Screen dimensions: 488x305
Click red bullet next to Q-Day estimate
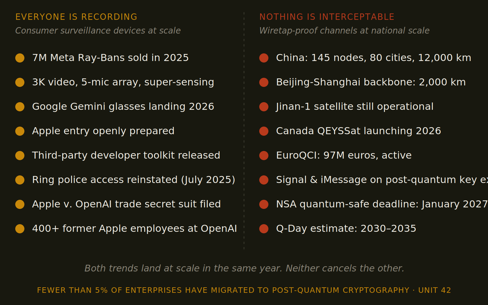tap(264, 229)
